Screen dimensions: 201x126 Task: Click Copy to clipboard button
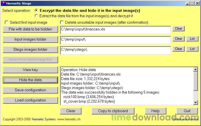coord(113,111)
